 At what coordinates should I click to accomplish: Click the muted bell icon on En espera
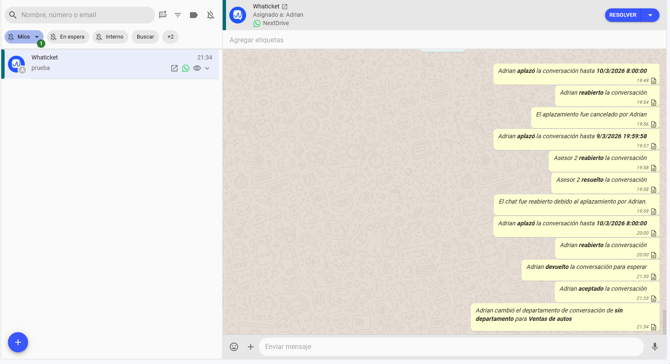(x=53, y=37)
